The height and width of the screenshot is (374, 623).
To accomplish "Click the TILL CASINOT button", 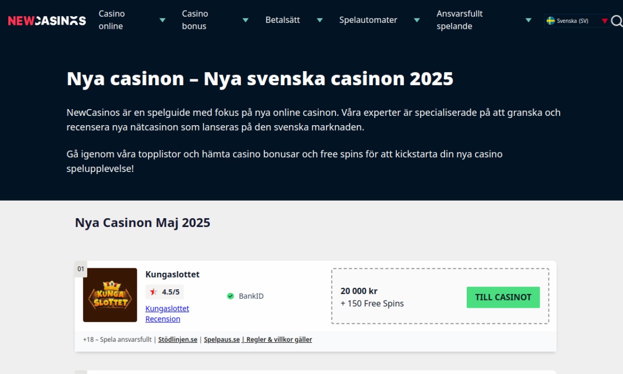I will (x=503, y=297).
